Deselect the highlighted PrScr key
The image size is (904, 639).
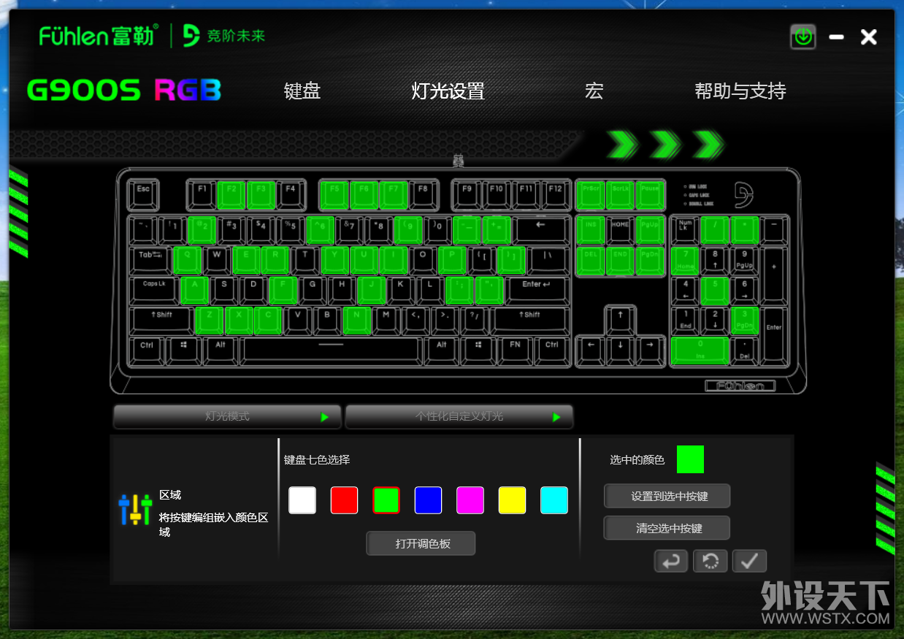[591, 194]
